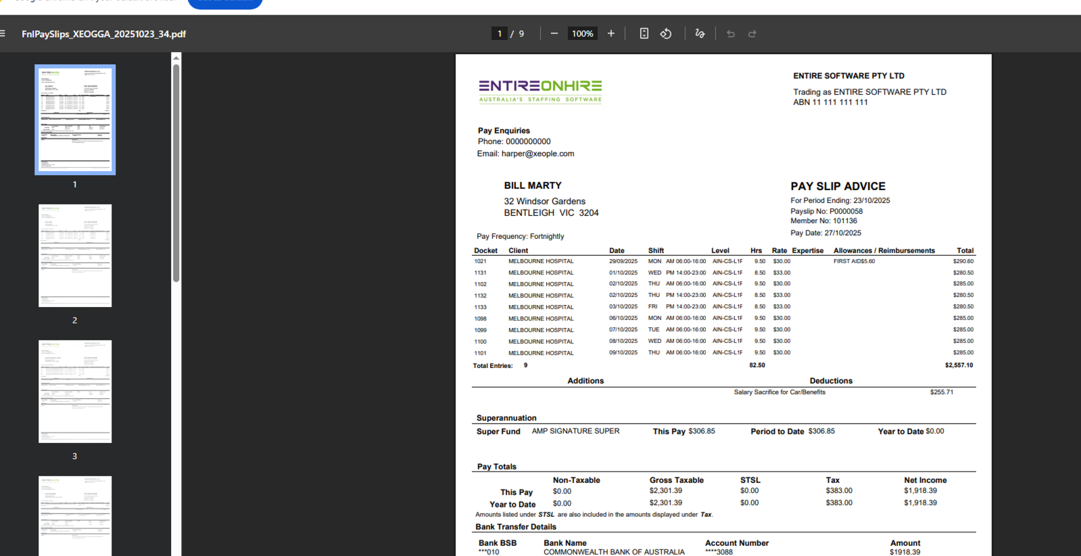Click the harper@xeople.com email address
This screenshot has width=1081, height=556.
(537, 154)
